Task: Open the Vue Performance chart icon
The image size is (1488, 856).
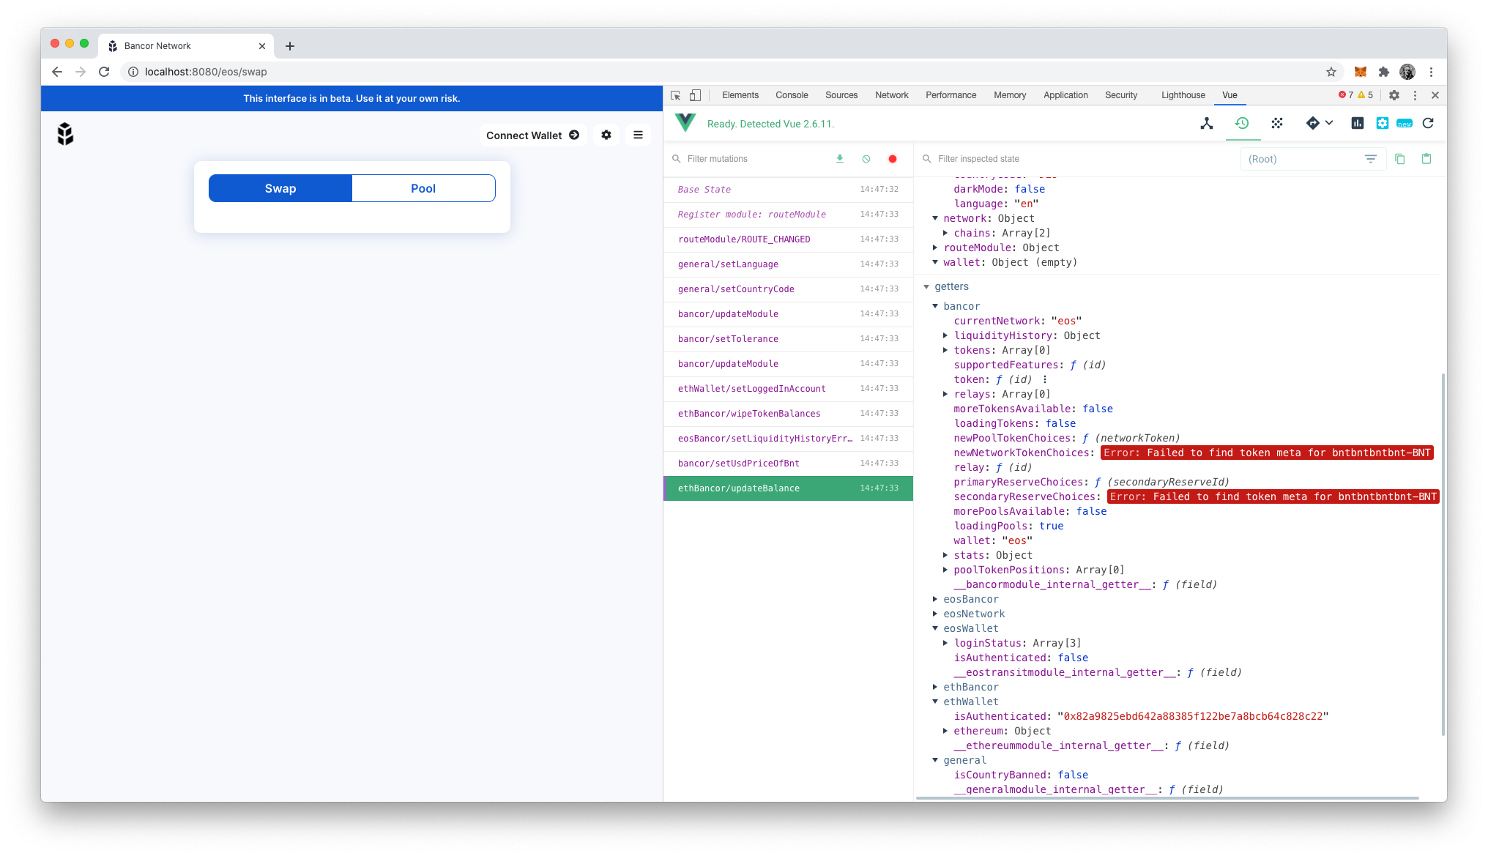Action: pos(1358,123)
